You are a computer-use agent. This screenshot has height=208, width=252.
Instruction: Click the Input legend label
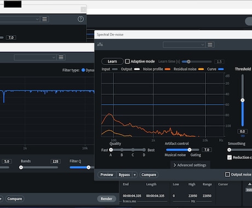pyautogui.click(x=106, y=69)
